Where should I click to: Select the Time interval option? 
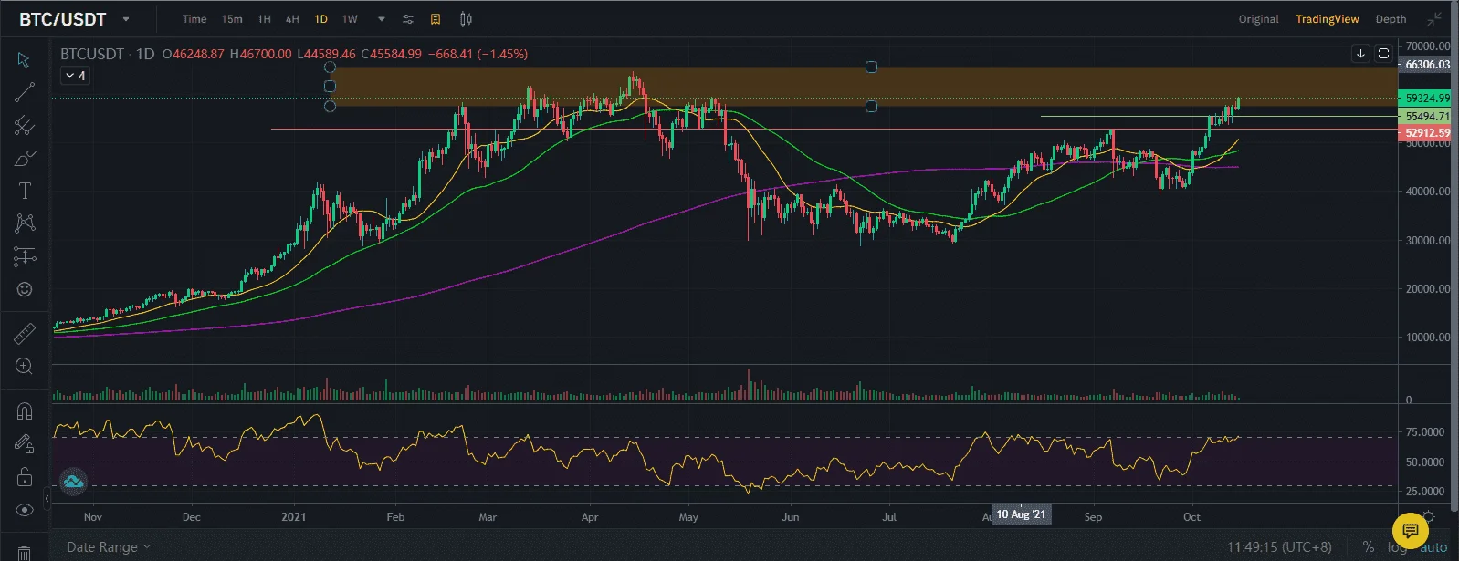tap(194, 19)
